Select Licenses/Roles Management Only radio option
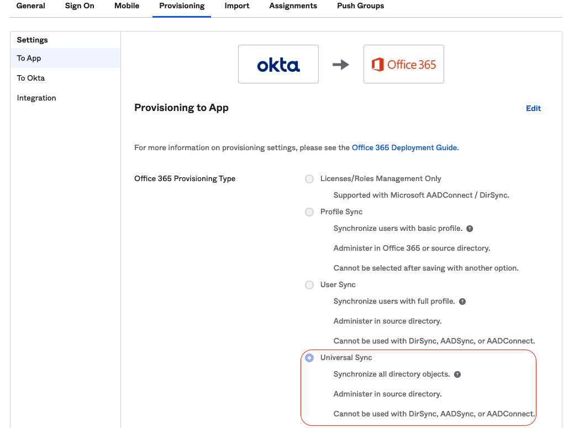This screenshot has width=564, height=428. click(x=309, y=179)
